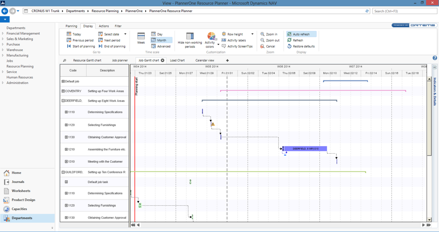Open the help question mark icon
This screenshot has width=439, height=232.
[435, 58]
